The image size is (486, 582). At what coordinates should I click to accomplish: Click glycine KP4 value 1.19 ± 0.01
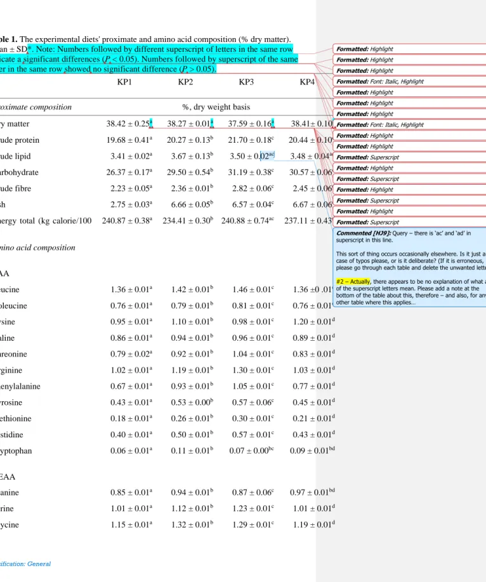(x=314, y=525)
